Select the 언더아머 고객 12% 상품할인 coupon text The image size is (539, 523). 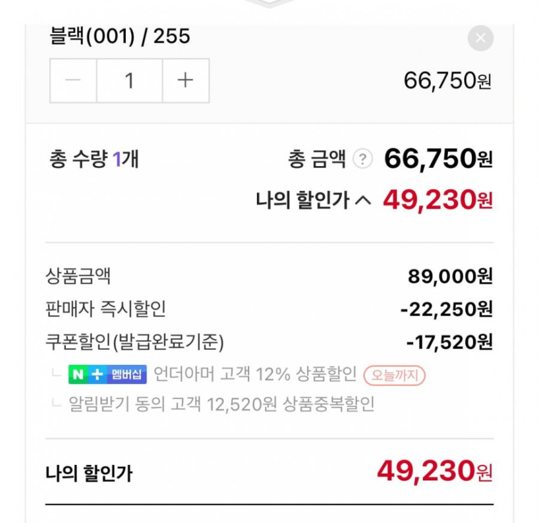(255, 374)
